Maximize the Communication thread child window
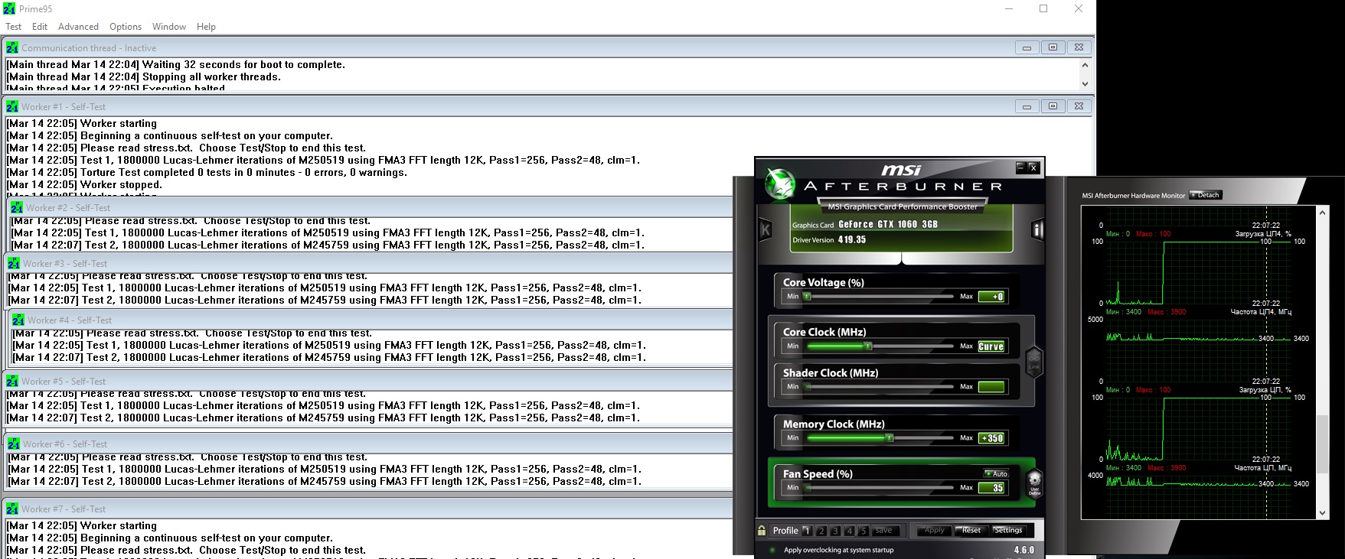Screen dimensions: 1345x559 pos(1053,47)
